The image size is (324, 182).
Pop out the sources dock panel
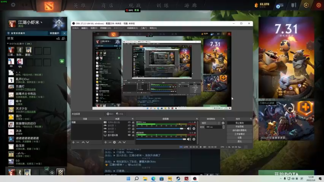133,119
